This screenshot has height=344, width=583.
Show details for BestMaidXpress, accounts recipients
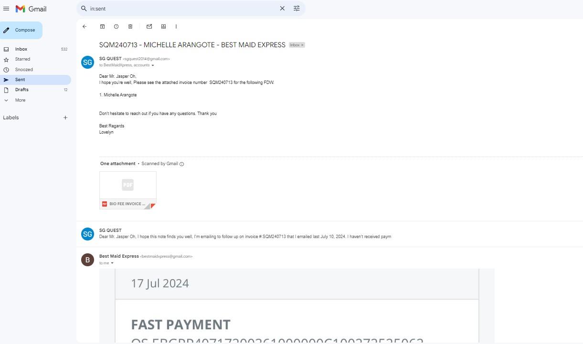[153, 65]
